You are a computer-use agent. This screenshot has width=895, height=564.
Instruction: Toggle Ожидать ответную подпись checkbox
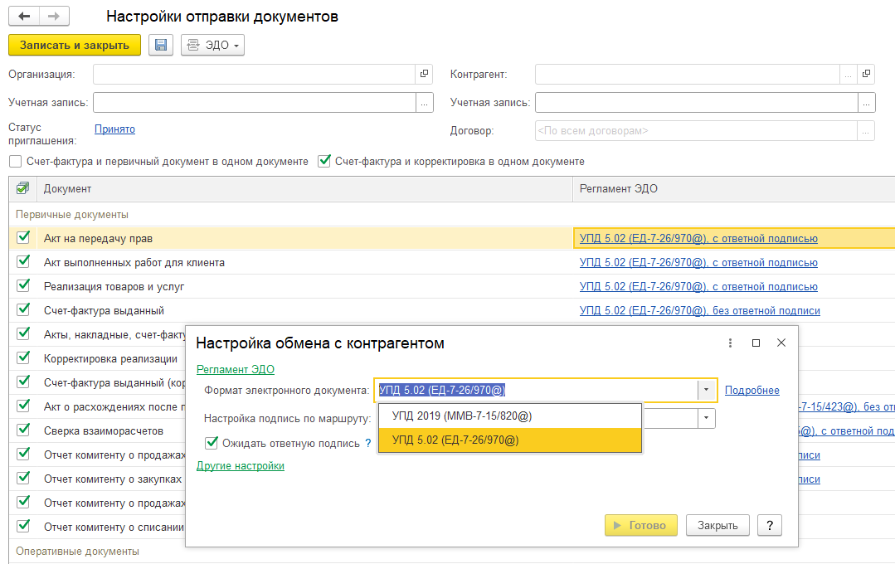[212, 444]
